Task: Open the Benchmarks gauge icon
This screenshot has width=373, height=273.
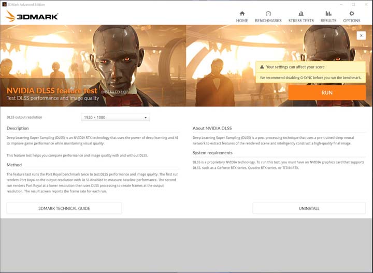Action: (x=268, y=13)
